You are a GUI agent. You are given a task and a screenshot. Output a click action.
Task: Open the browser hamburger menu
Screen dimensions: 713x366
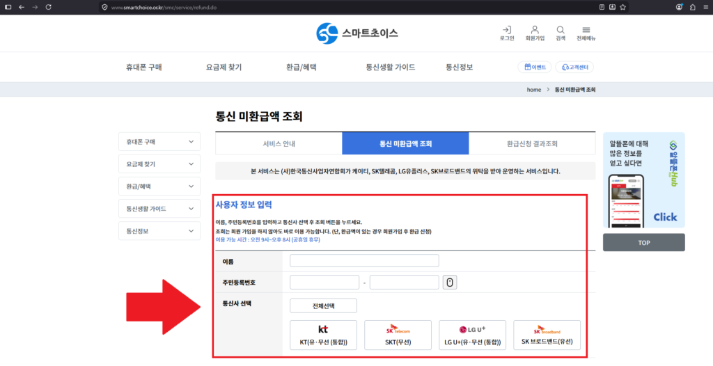pos(705,7)
